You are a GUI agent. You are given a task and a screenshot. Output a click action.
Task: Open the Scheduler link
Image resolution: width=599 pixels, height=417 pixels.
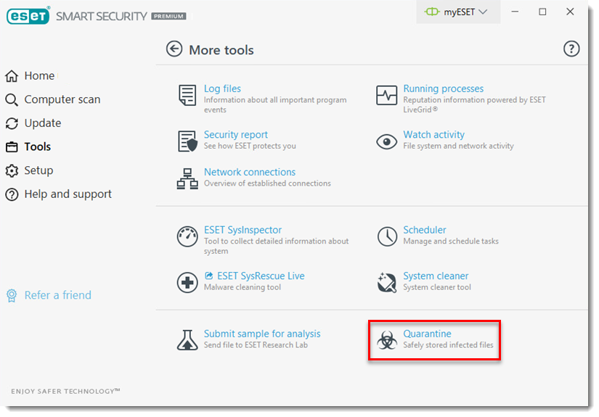pos(425,230)
